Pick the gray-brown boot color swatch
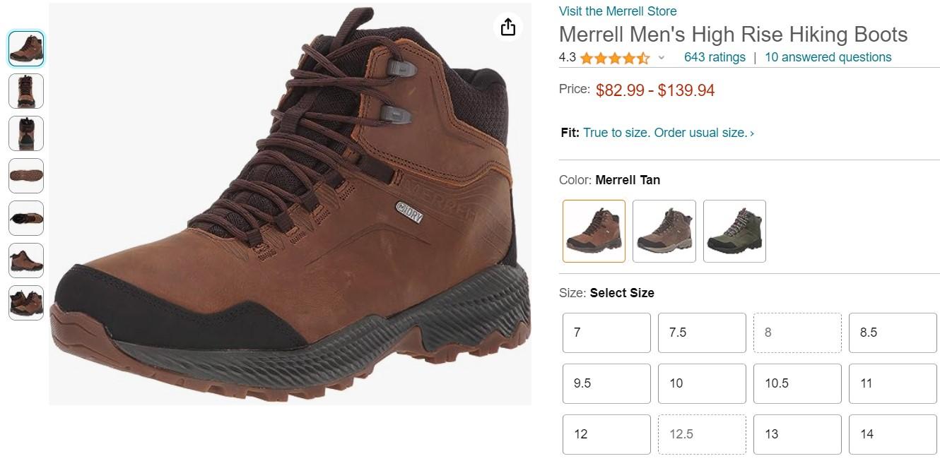Screen dimensions: 940x461 coord(664,231)
